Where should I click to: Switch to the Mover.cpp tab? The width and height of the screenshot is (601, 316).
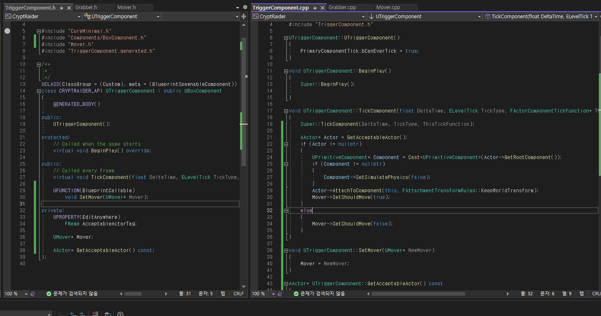click(388, 7)
